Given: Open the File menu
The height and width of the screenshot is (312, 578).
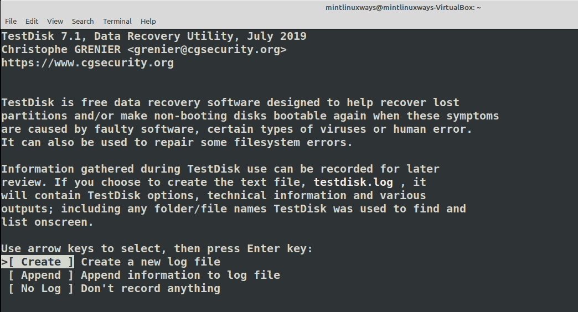Looking at the screenshot, I should pyautogui.click(x=11, y=22).
